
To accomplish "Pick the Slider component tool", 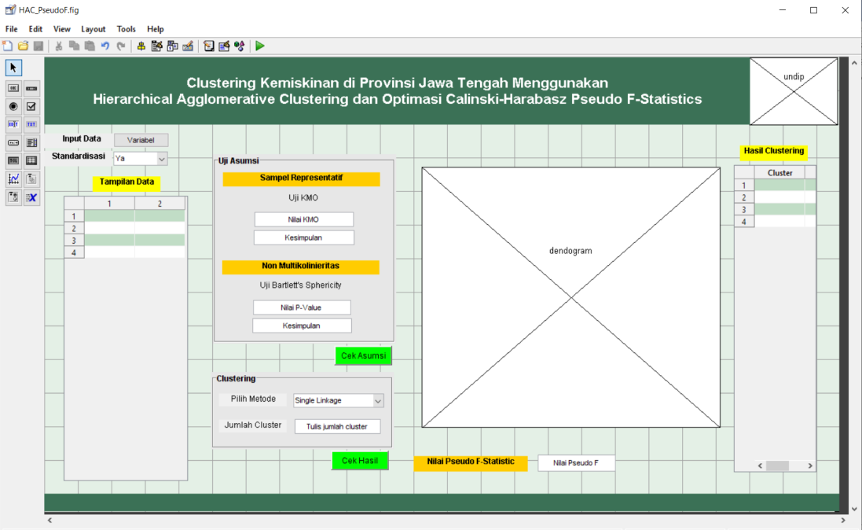I will pyautogui.click(x=32, y=88).
